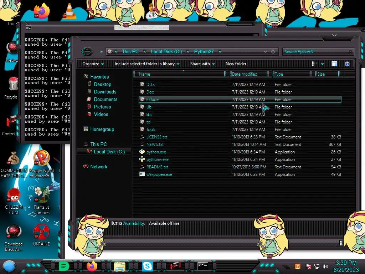
Task: Create a New folder
Action: click(x=236, y=64)
